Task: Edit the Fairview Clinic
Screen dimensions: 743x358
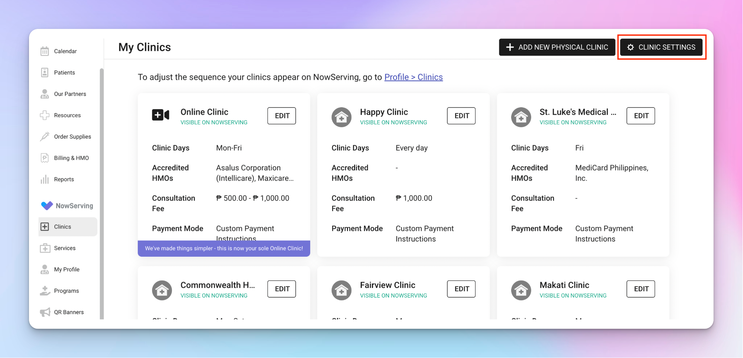Action: [461, 289]
